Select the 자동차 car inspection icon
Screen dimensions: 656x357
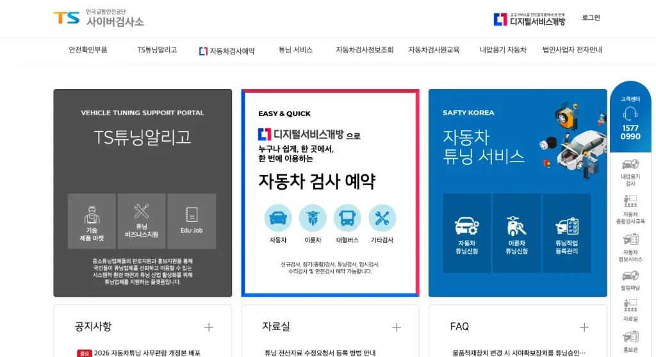278,218
